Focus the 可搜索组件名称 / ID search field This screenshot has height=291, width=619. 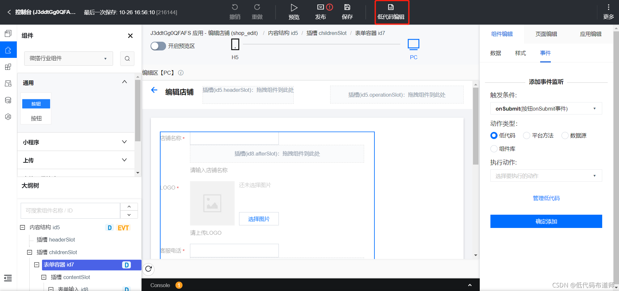tap(70, 211)
